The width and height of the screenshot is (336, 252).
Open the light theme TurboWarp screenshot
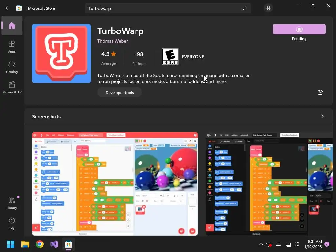tap(115, 184)
